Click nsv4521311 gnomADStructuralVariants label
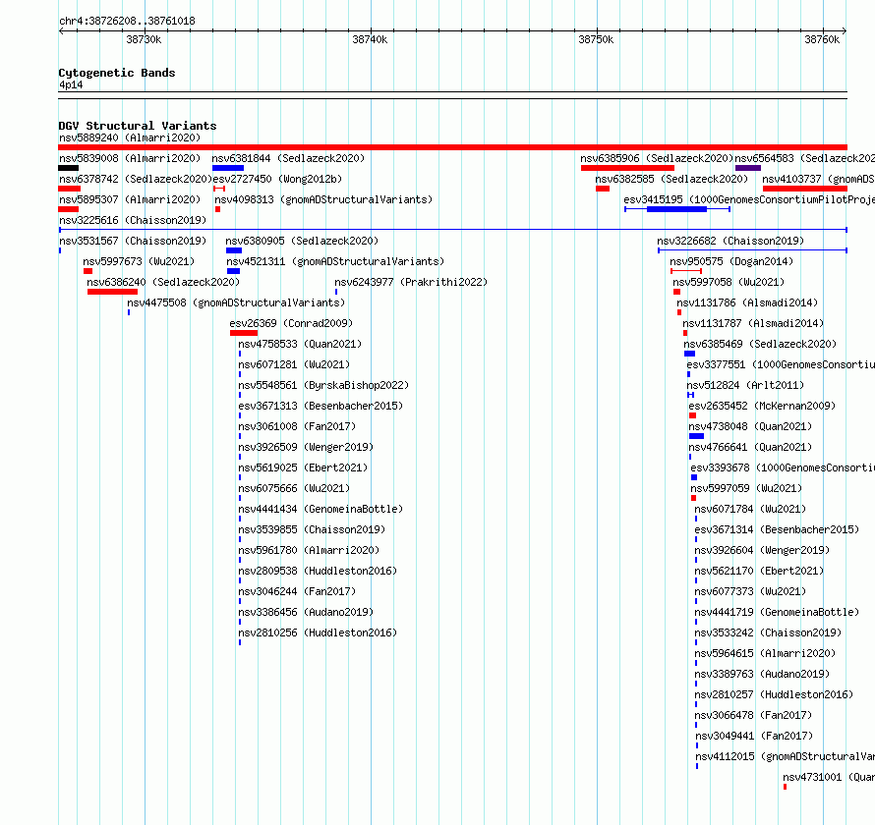This screenshot has width=875, height=825. coord(335,261)
